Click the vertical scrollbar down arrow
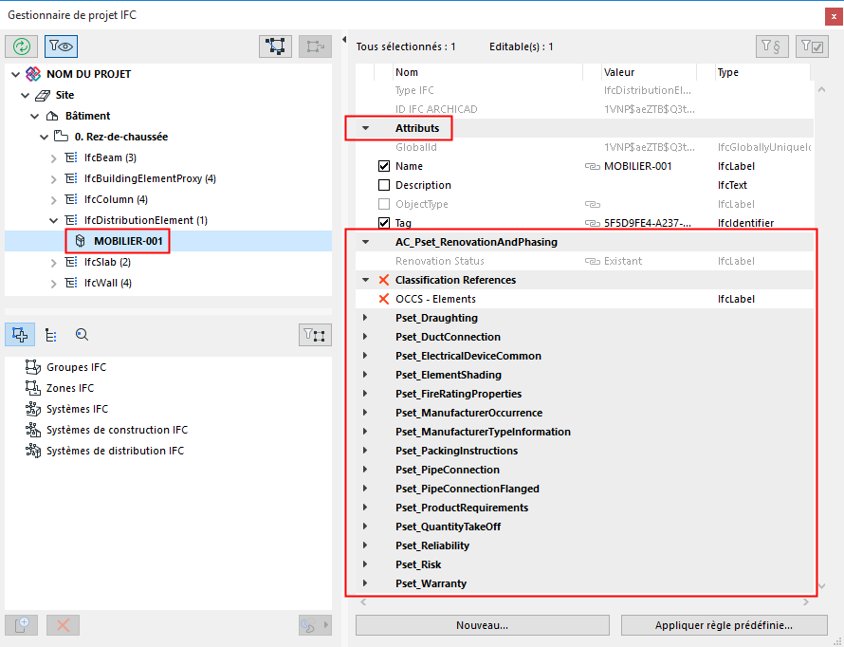Screen dimensions: 844x647 [x=821, y=585]
